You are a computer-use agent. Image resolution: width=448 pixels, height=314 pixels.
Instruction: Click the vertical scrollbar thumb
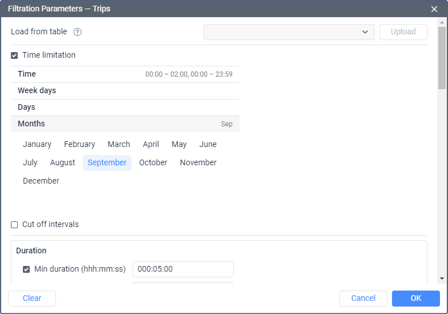[x=442, y=58]
